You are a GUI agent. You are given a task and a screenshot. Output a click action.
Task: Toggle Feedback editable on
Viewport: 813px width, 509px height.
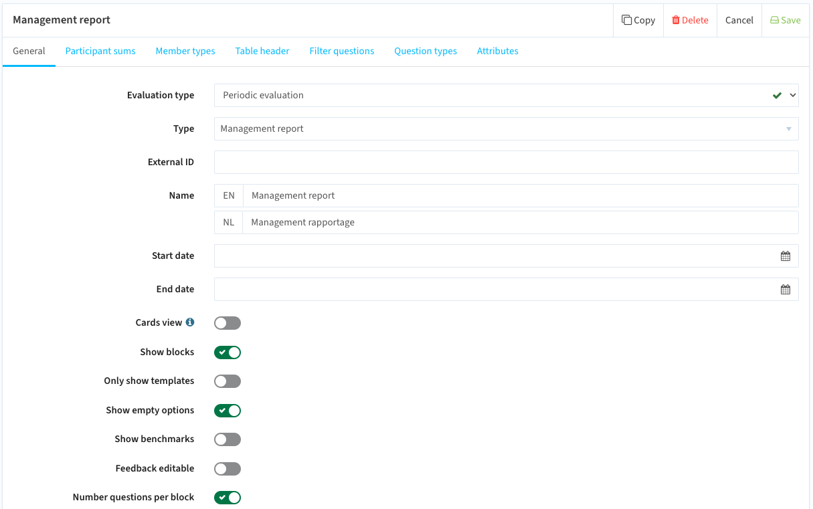point(228,469)
